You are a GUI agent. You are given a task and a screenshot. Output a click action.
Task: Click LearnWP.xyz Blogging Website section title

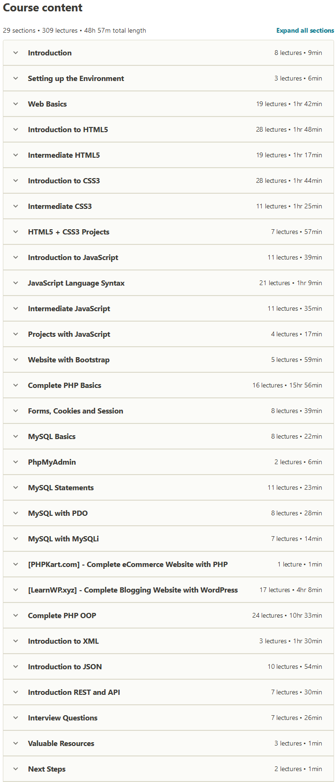tap(132, 590)
